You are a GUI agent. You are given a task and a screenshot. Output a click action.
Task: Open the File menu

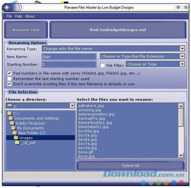point(9,16)
